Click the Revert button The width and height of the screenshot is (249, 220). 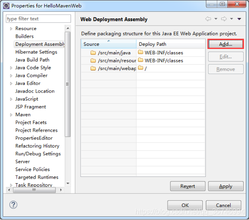187,186
